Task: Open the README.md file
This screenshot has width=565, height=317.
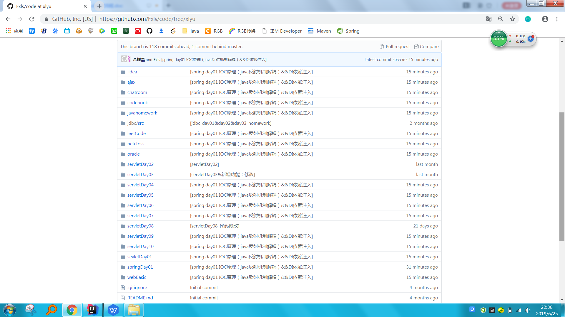Action: click(140, 298)
